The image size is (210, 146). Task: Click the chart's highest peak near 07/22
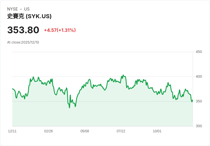[123, 75]
